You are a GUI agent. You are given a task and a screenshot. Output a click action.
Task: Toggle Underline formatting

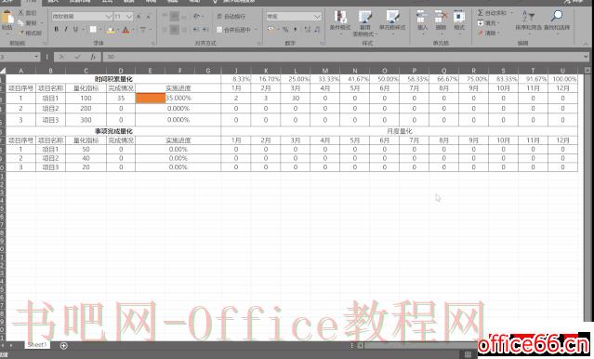click(75, 30)
